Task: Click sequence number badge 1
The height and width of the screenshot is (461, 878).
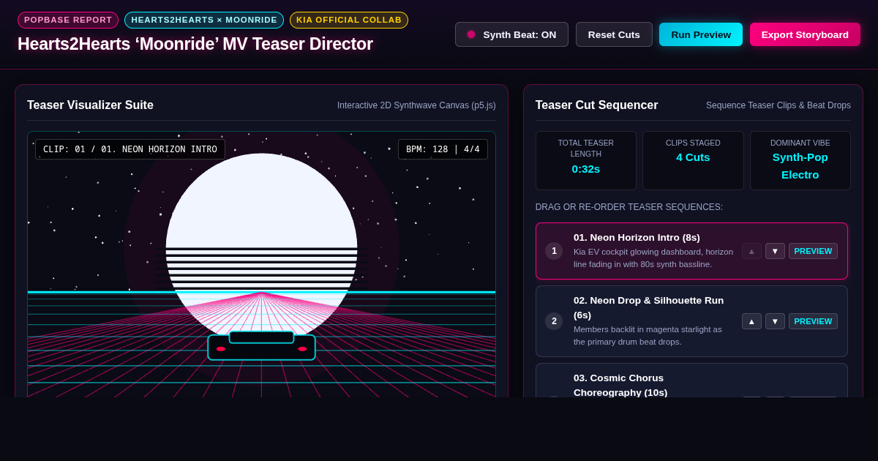Action: pos(554,251)
